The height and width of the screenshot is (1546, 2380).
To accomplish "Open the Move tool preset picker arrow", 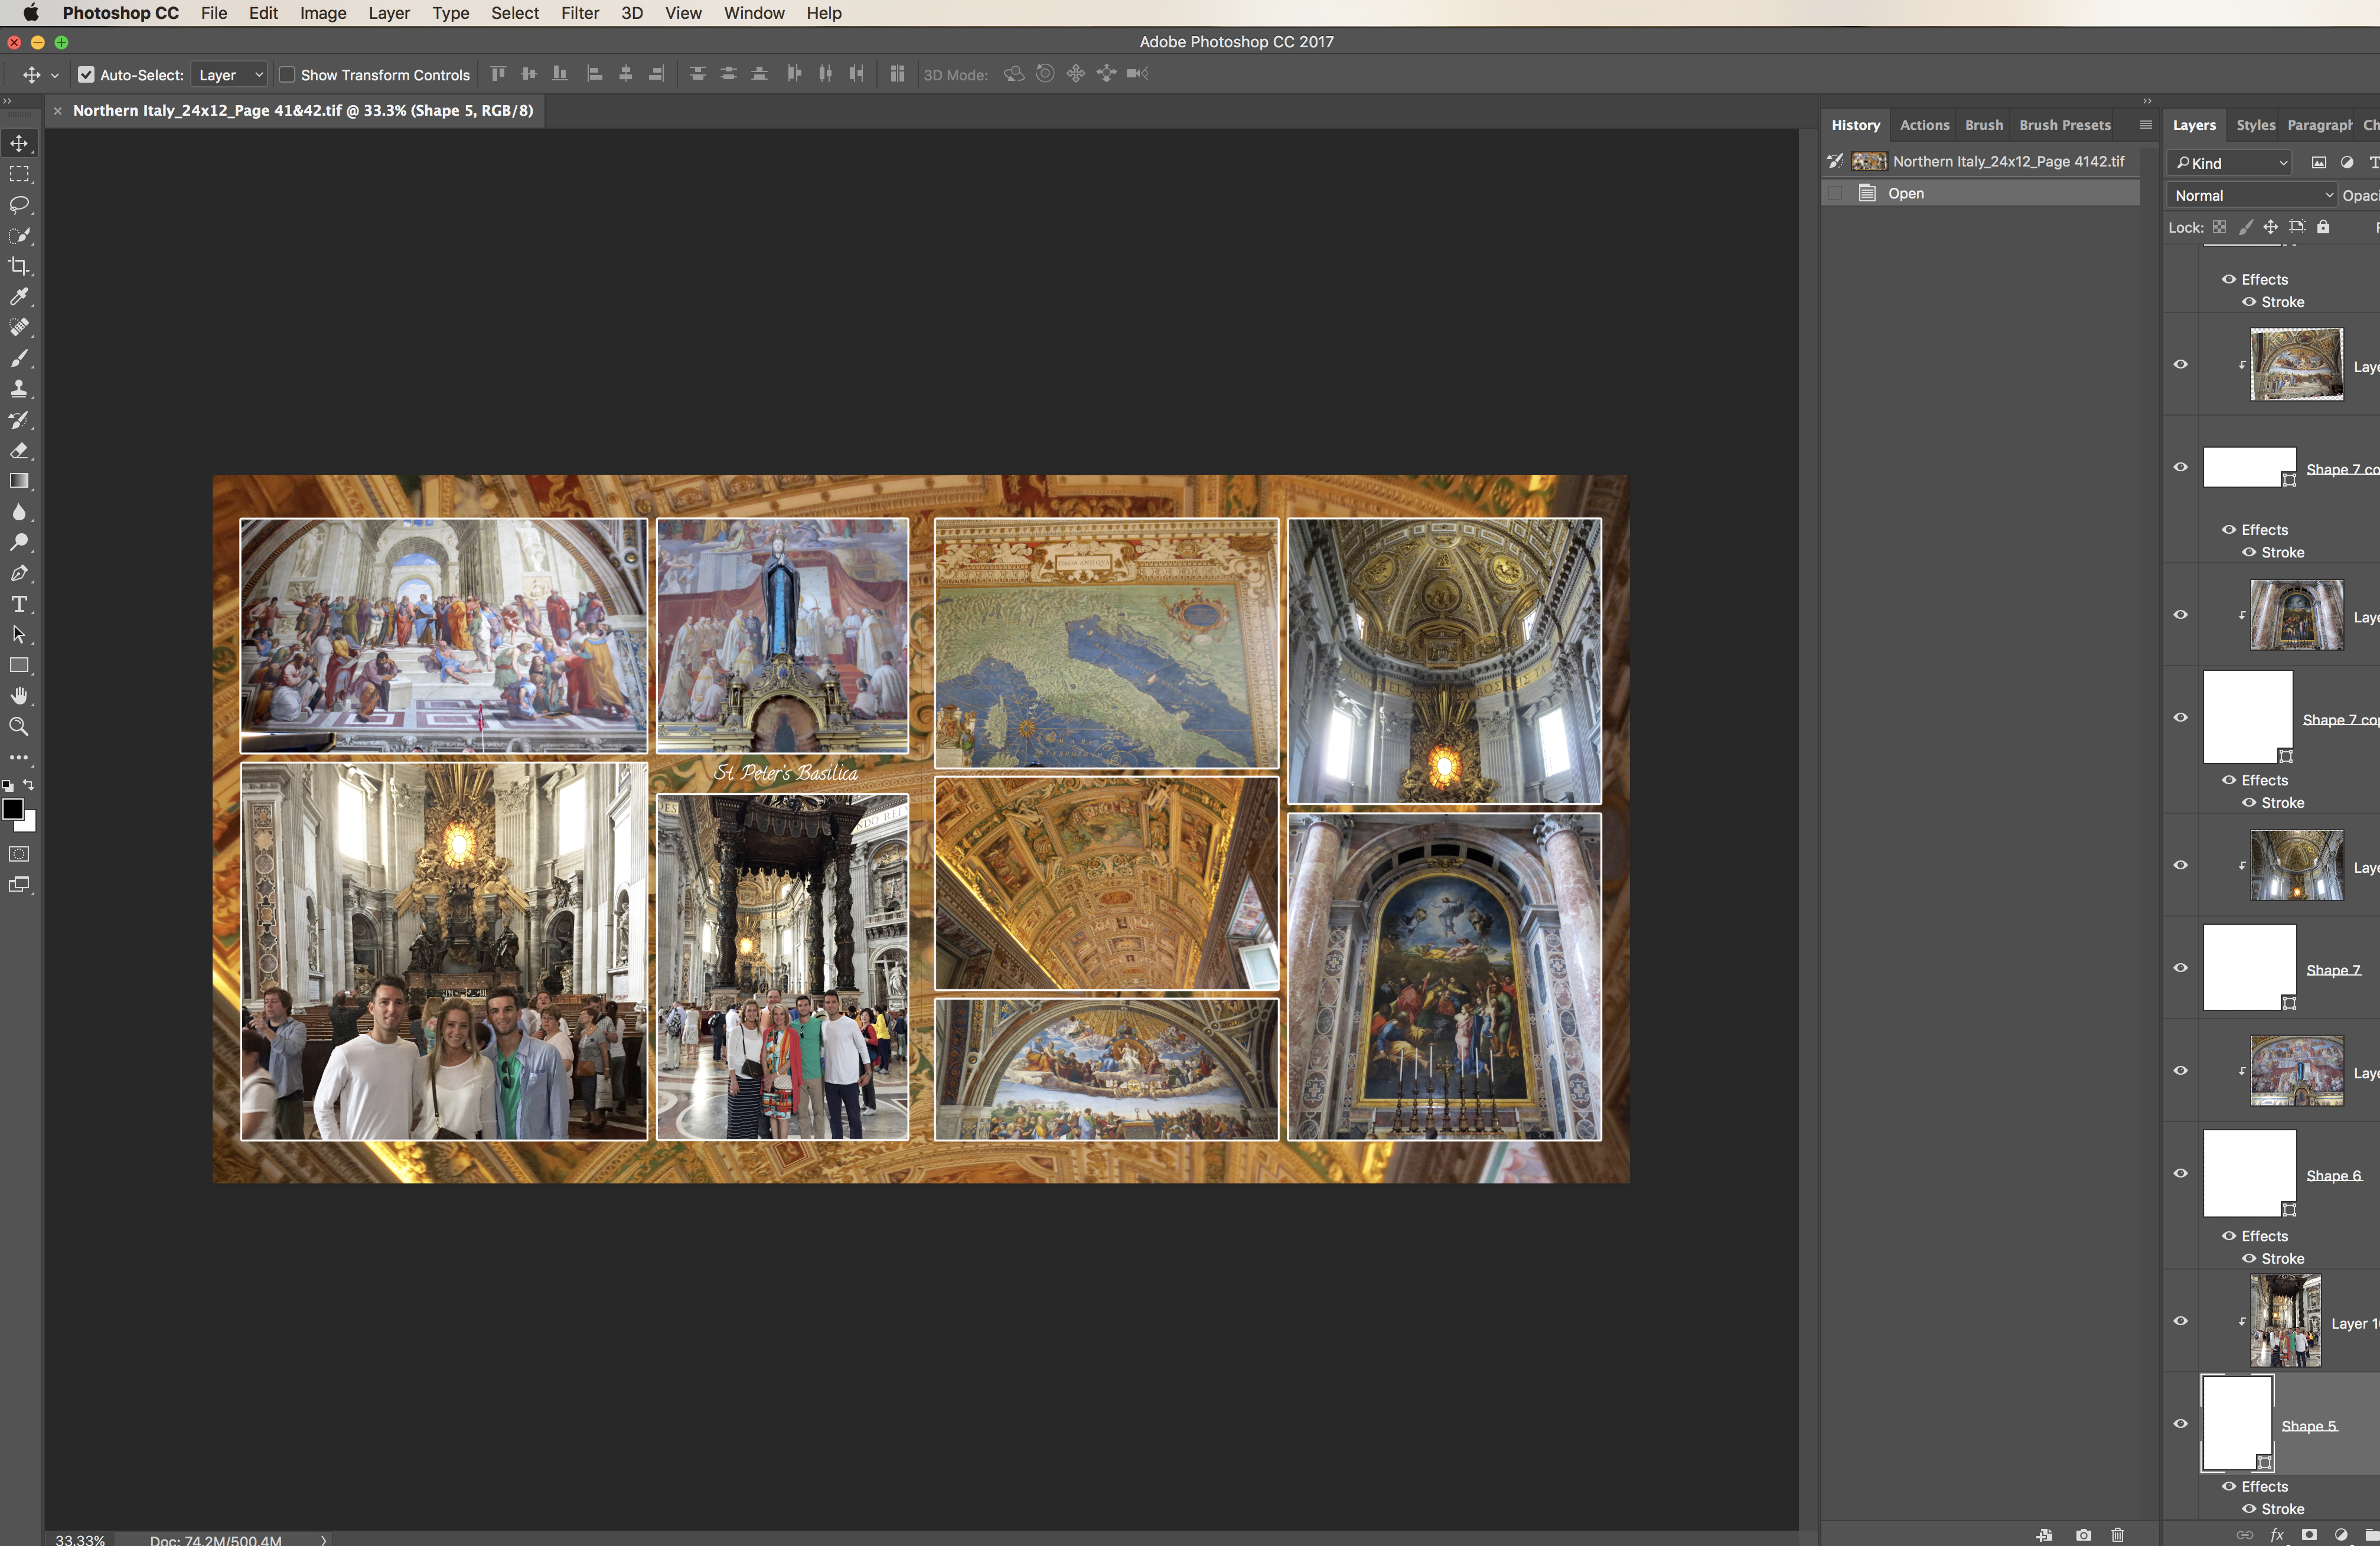I will pyautogui.click(x=54, y=75).
